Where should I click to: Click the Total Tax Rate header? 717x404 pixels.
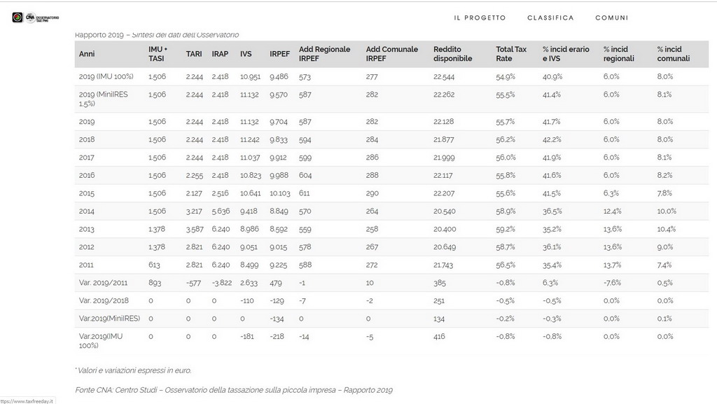coord(510,54)
